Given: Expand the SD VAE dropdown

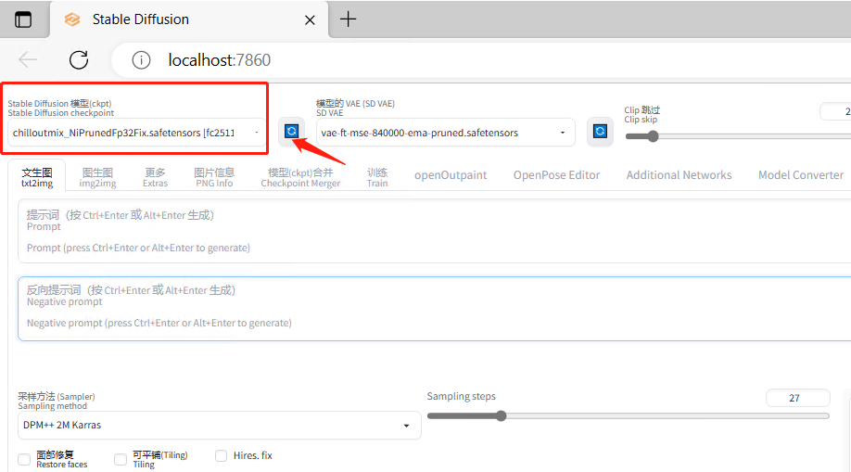Looking at the screenshot, I should coord(445,133).
